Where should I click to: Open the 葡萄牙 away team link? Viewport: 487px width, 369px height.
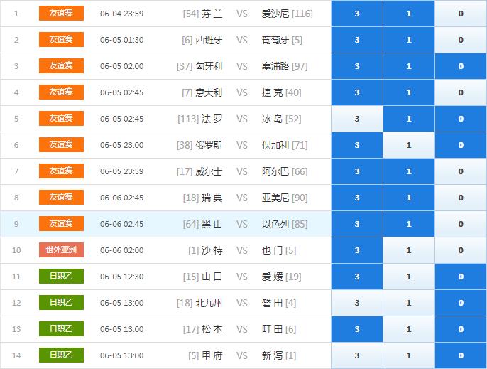point(277,40)
